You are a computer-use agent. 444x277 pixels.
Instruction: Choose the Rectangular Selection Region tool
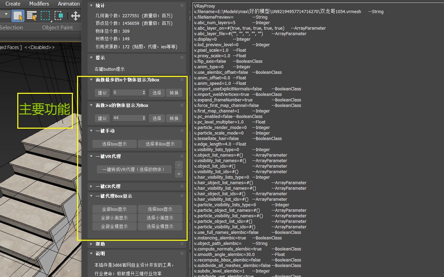pos(45,16)
